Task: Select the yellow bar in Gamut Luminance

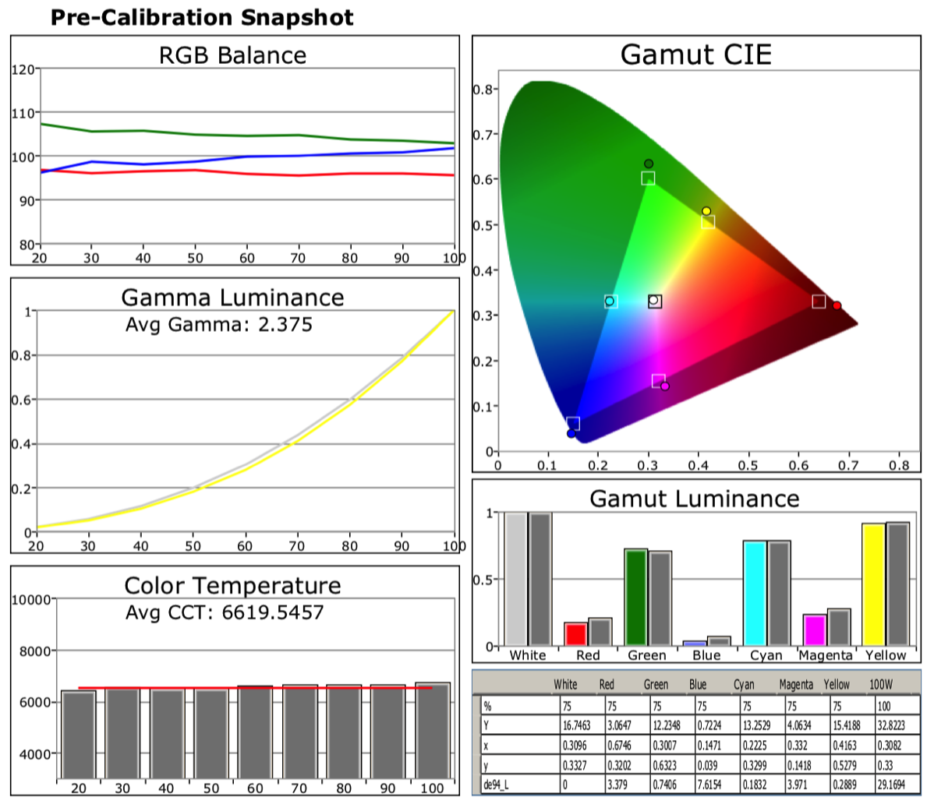Action: click(872, 584)
